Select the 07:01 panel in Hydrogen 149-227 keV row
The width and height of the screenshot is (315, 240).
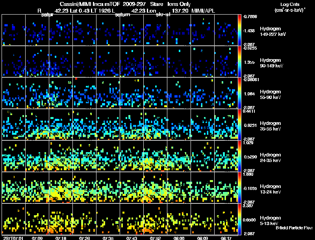(x=14, y=30)
